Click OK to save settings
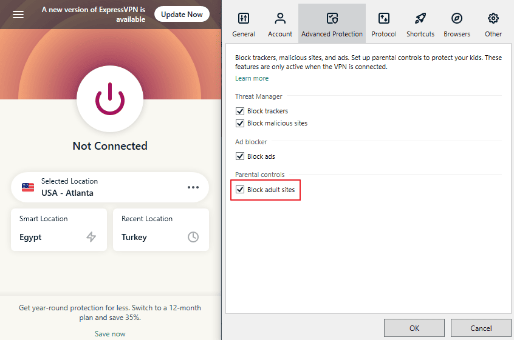Screen dimensions: 514x340 414,328
